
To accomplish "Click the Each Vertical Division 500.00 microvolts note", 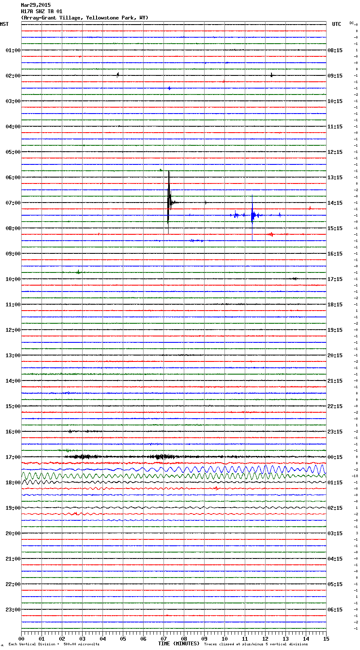I will [x=54, y=644].
